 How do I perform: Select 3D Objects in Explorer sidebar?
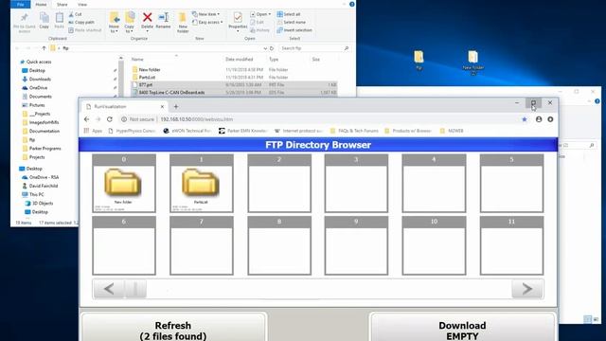click(39, 204)
